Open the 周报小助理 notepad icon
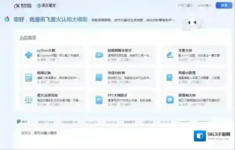Viewport: 235px width, 150px height. coord(170,77)
